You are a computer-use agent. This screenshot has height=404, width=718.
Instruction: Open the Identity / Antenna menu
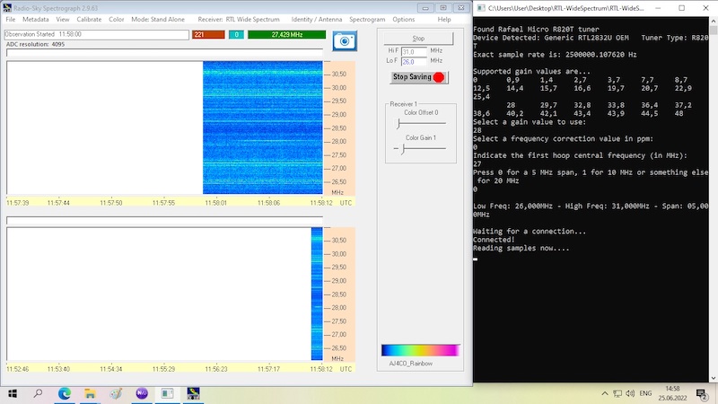pos(315,19)
